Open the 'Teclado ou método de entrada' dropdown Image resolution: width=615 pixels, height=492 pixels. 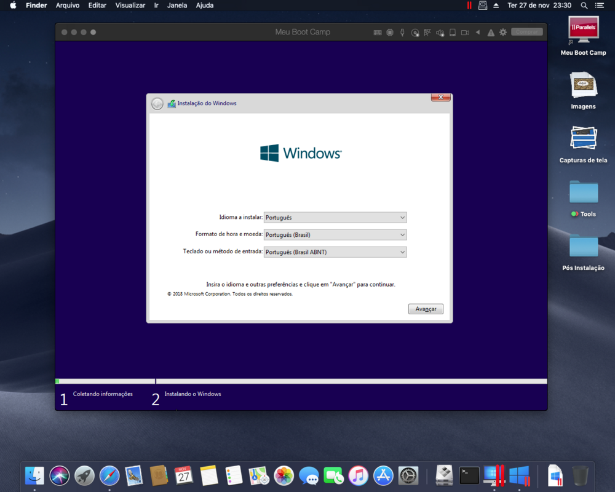[x=335, y=252]
